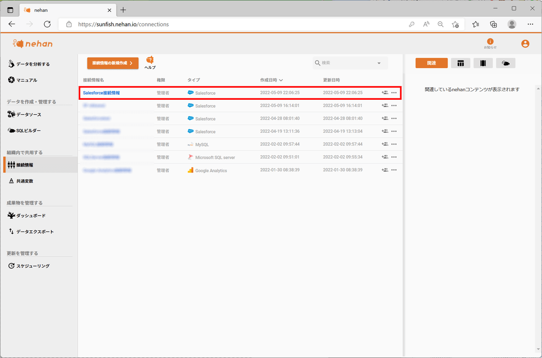Click the タイプ column header
Image resolution: width=542 pixels, height=358 pixels.
194,80
